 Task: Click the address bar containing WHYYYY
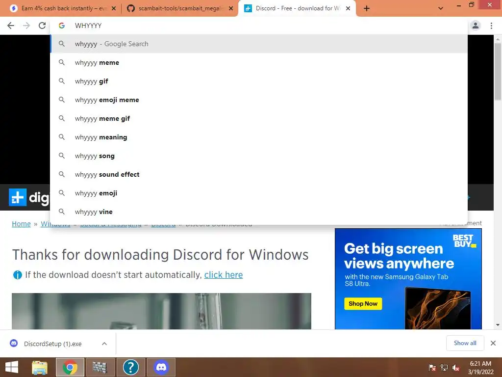point(259,26)
